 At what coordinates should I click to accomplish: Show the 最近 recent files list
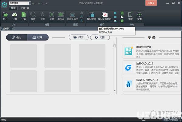click(x=17, y=37)
